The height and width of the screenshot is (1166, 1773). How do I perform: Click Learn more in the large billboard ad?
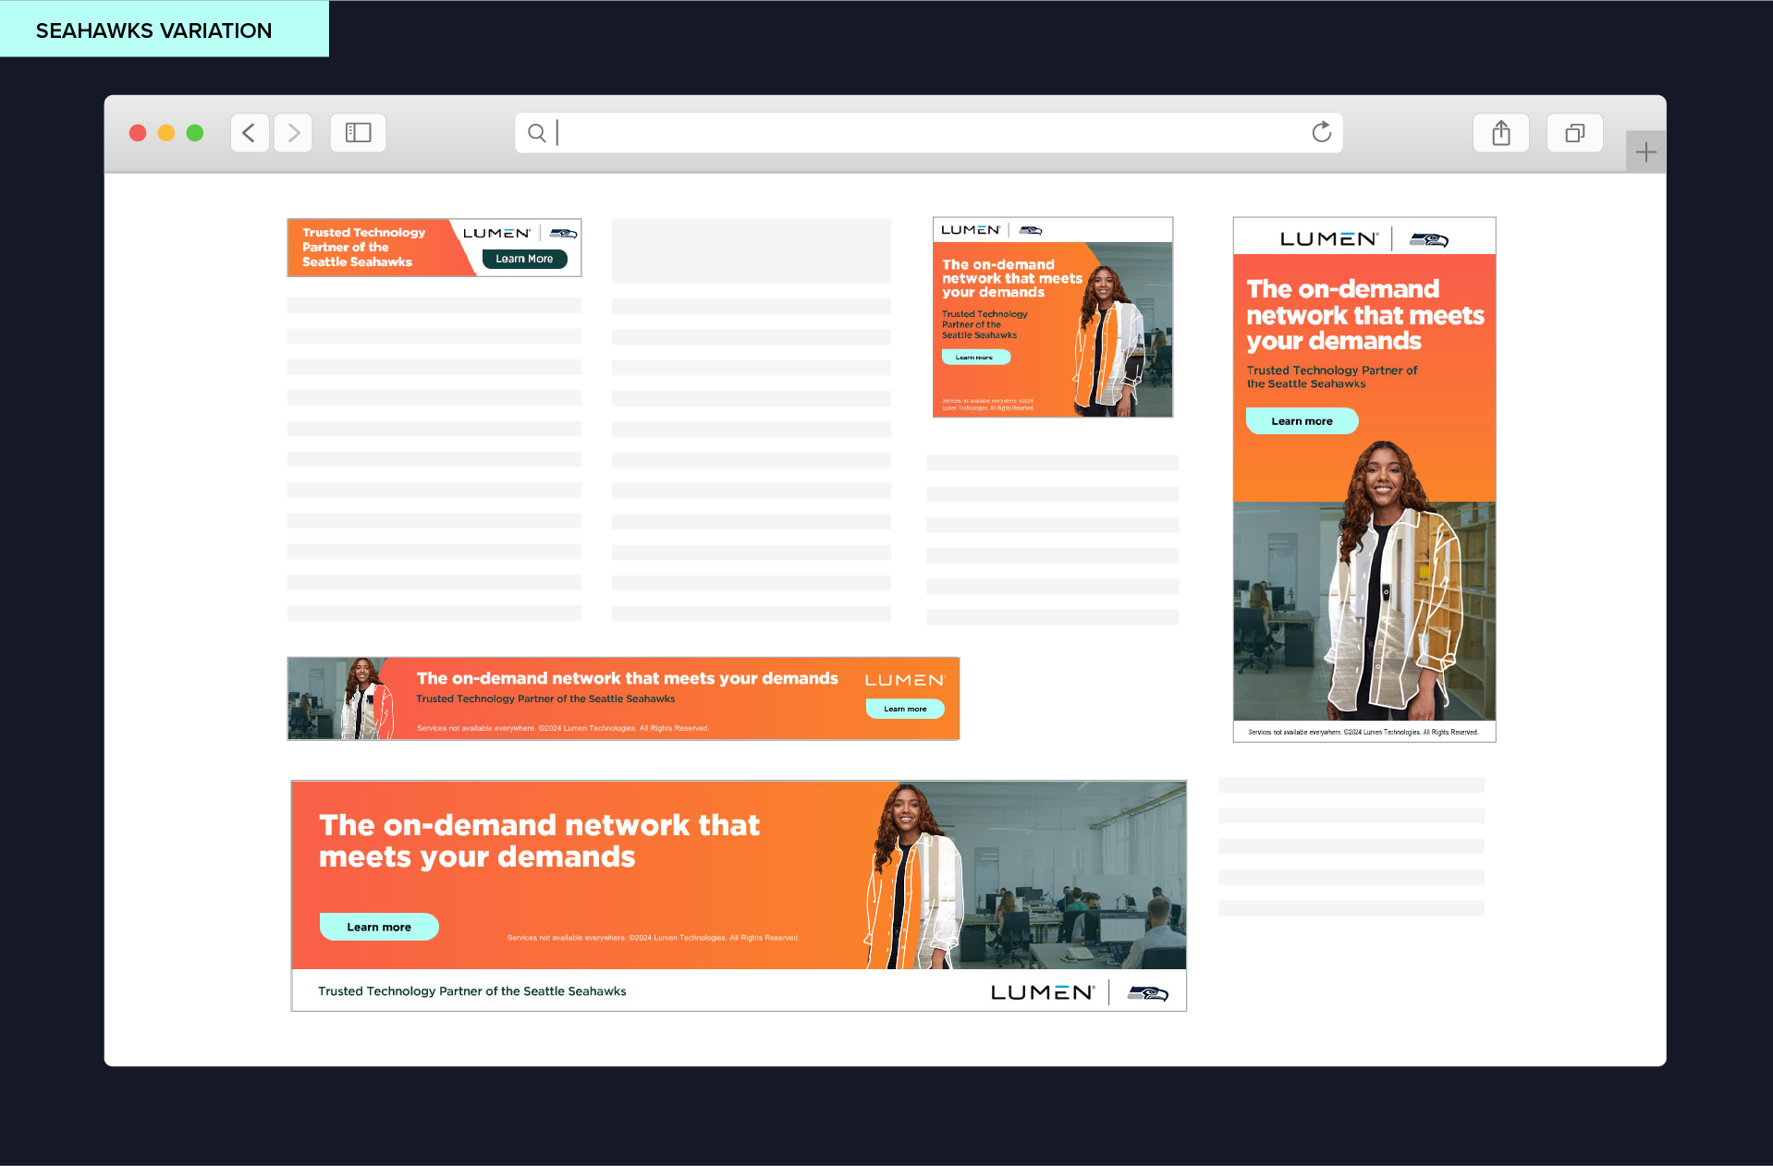379,927
